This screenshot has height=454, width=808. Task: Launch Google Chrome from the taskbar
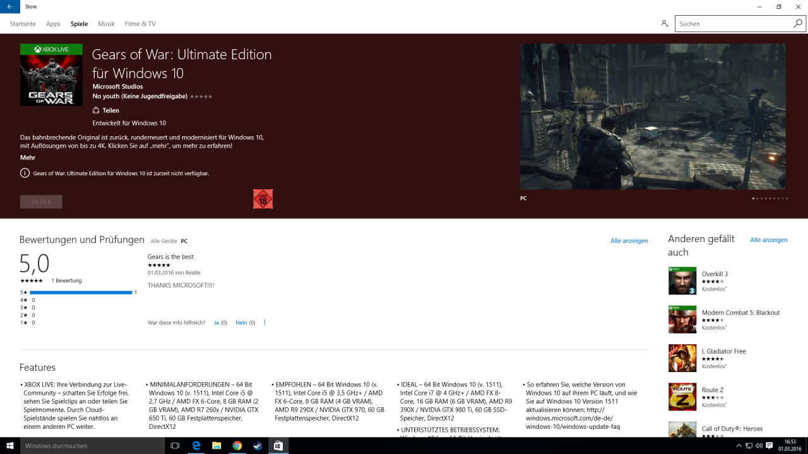pos(237,446)
